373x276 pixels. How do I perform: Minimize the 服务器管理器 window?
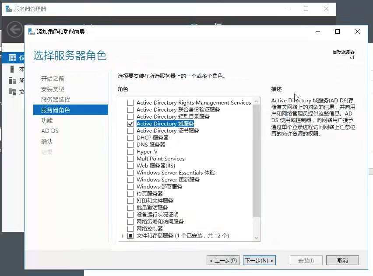point(286,9)
